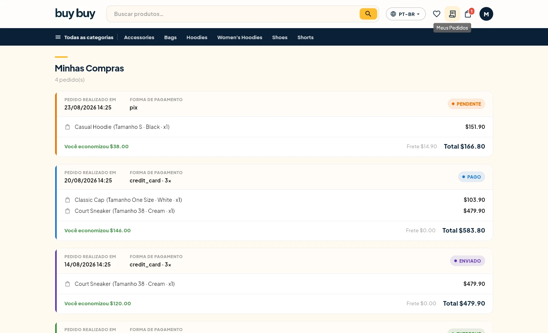This screenshot has width=548, height=333.
Task: Click Total $479.90 text
Action: (464, 303)
